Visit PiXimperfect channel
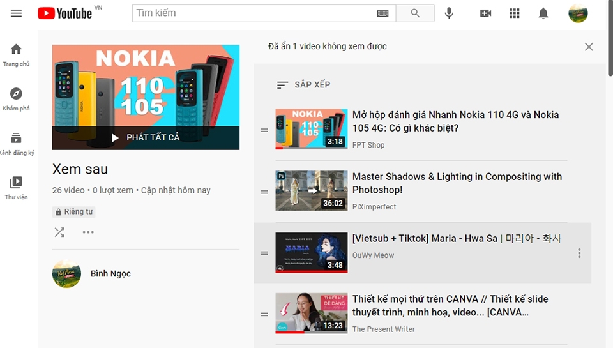The width and height of the screenshot is (613, 348). (374, 207)
